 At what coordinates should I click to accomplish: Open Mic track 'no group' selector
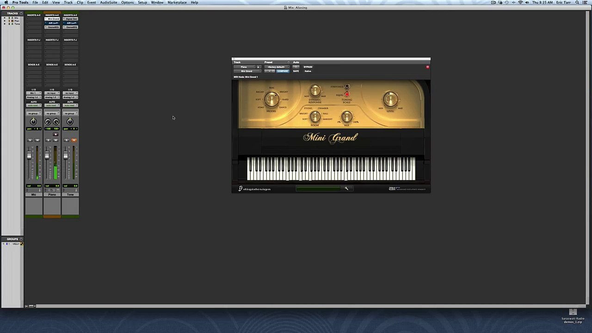tap(33, 113)
